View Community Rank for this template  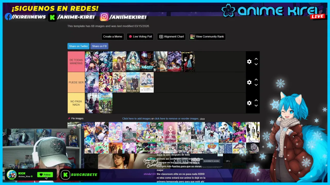click(207, 36)
